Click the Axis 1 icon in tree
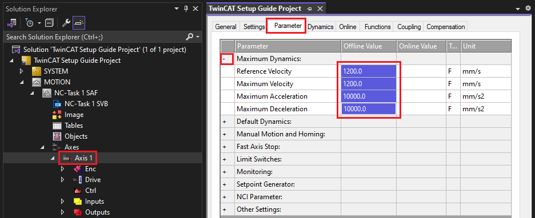Screen dimensions: 535x218 pyautogui.click(x=67, y=158)
